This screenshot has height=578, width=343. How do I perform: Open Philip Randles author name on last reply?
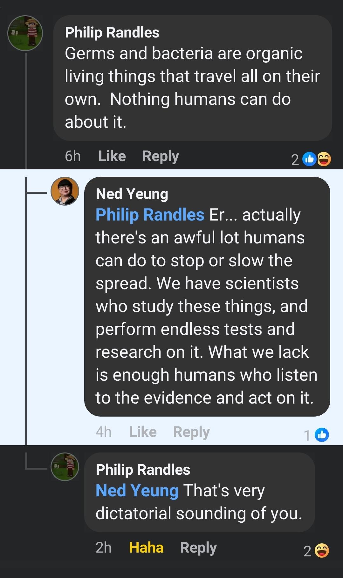[143, 470]
